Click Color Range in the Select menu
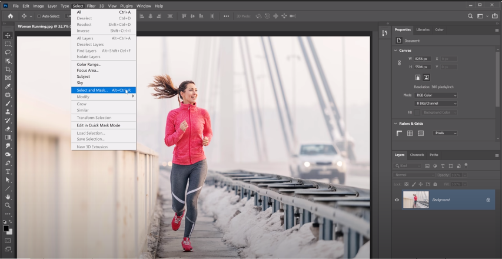502x259 pixels. pyautogui.click(x=89, y=64)
